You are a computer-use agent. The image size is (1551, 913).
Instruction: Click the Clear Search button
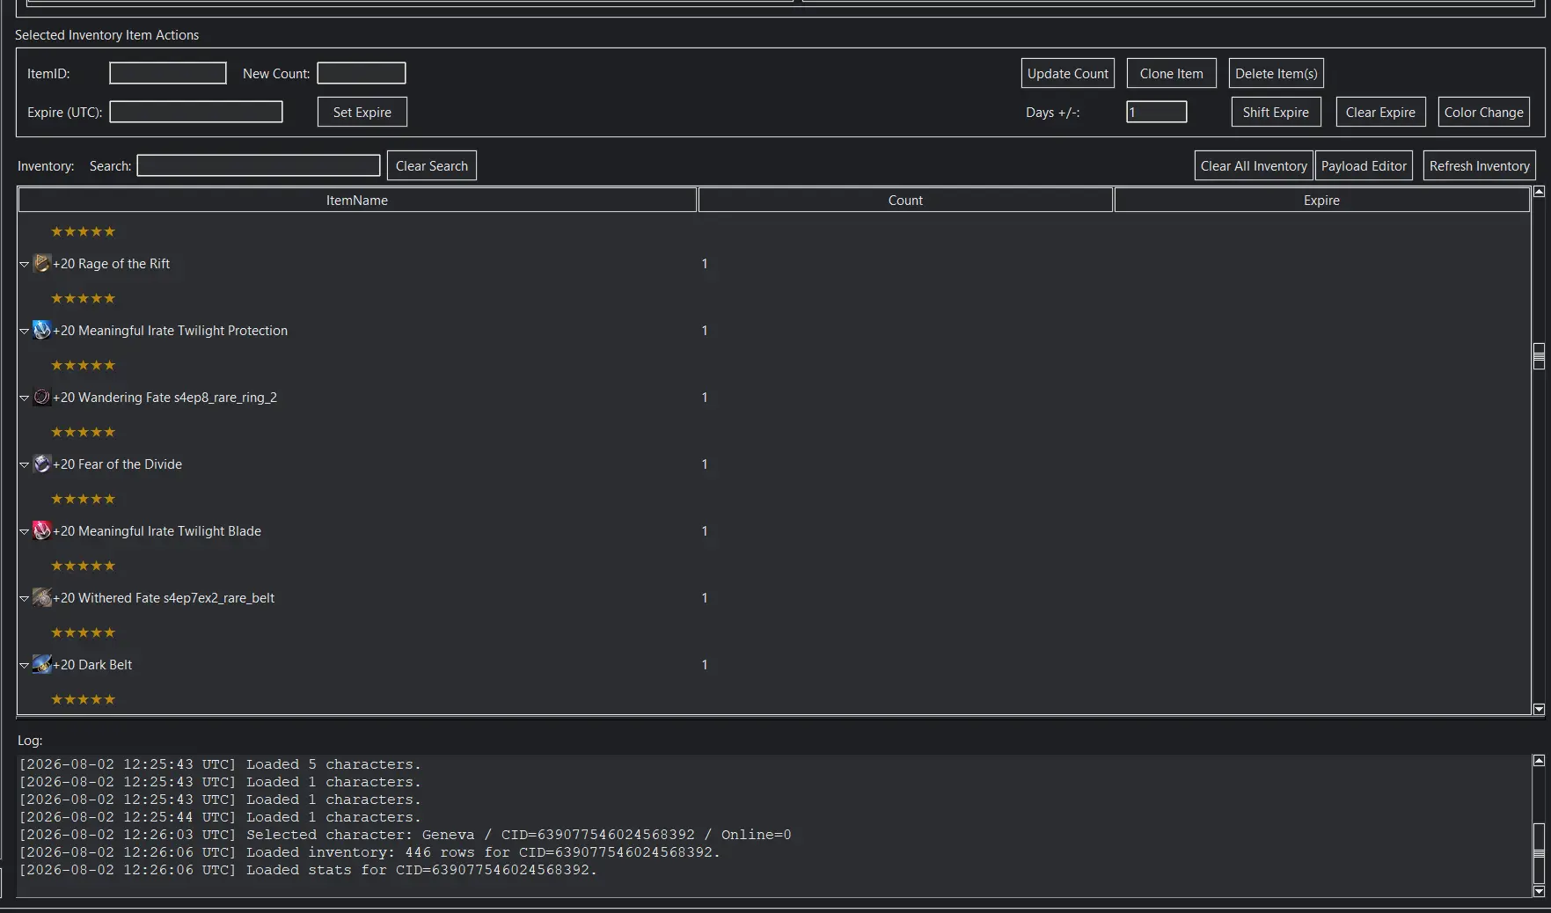pos(431,165)
